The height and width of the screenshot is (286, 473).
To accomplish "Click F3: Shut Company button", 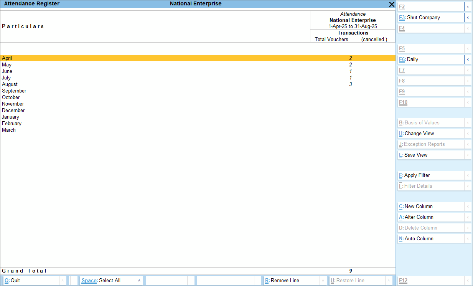I will click(x=430, y=18).
